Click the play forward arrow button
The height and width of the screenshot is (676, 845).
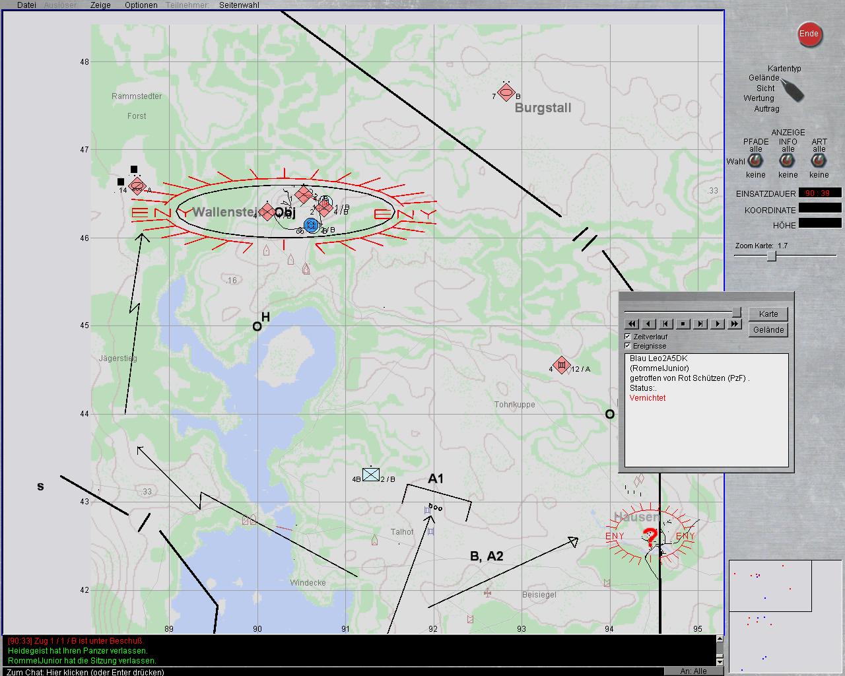718,323
